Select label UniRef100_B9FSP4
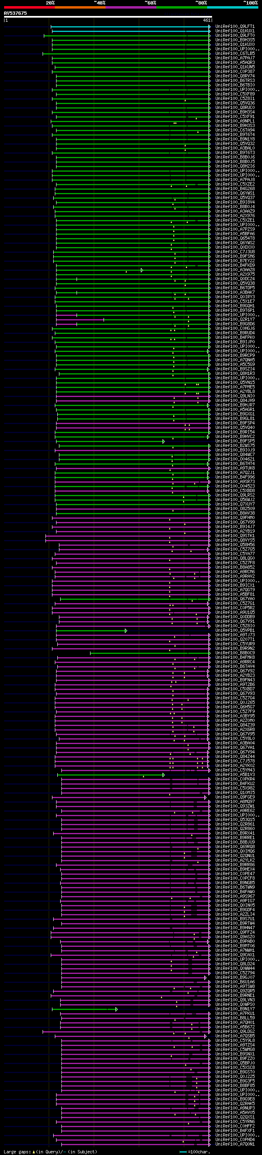This screenshot has width=262, height=1155. 235,422
